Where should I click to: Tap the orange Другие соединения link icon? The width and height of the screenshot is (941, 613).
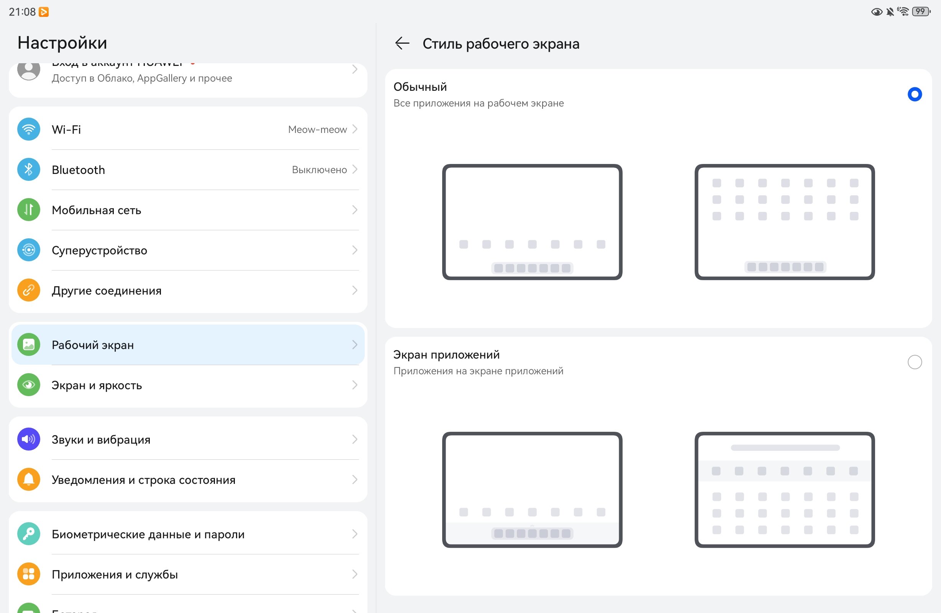coord(28,291)
